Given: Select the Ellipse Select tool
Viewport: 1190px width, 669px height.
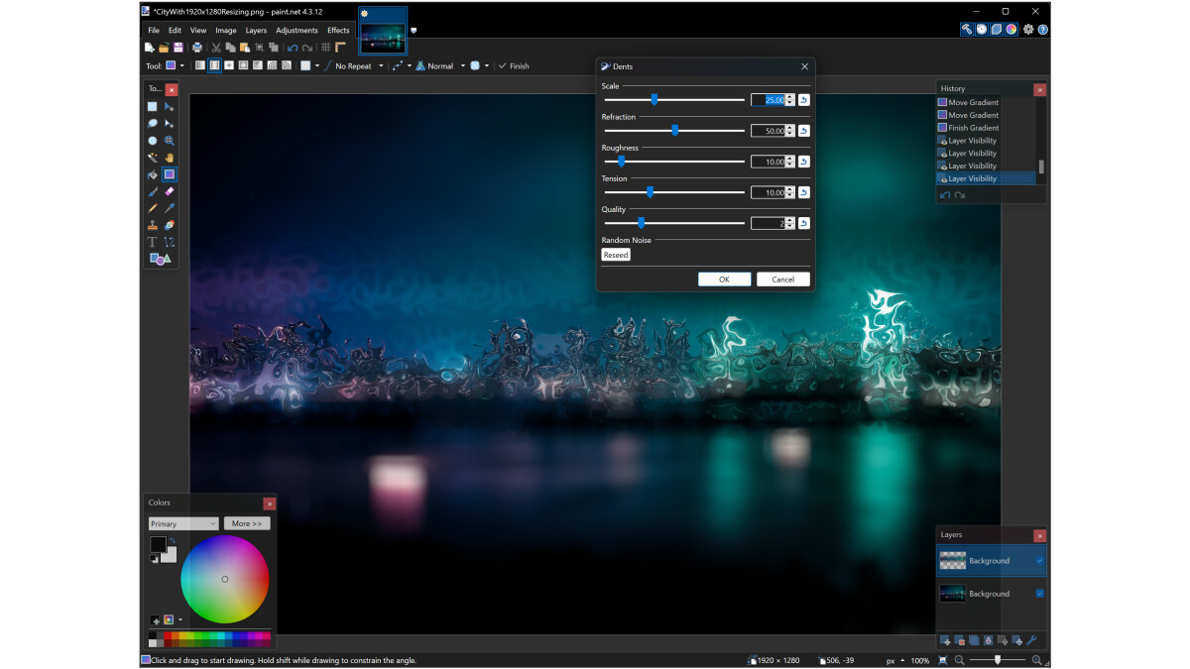Looking at the screenshot, I should pos(152,141).
